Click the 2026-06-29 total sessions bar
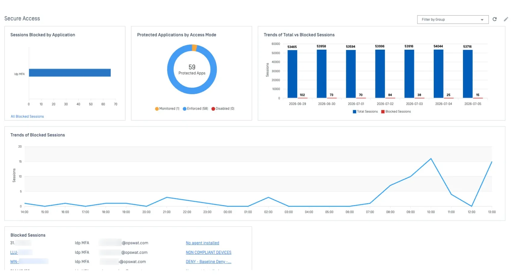This screenshot has height=278, width=513. [x=292, y=74]
